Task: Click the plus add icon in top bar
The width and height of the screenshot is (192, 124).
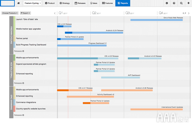Action: 188,3
